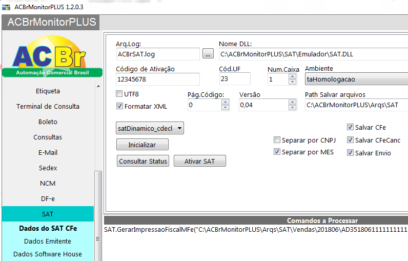Open the NCM sidebar item

(x=48, y=183)
